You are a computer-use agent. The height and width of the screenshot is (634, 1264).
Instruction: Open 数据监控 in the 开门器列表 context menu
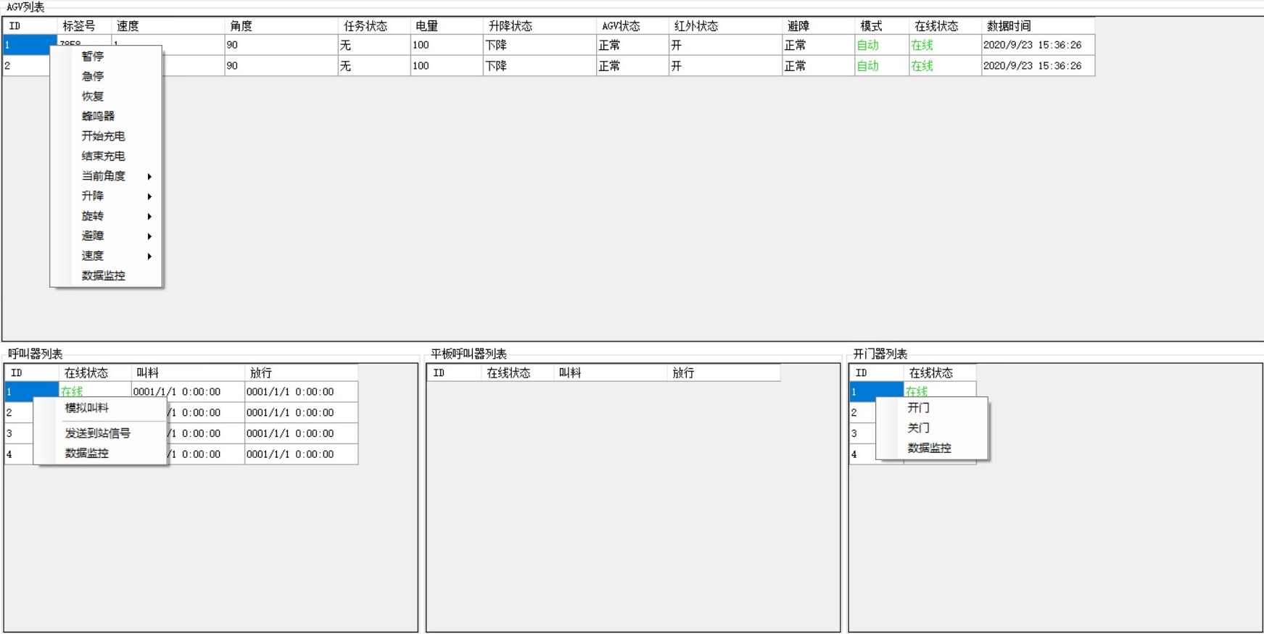coord(932,448)
